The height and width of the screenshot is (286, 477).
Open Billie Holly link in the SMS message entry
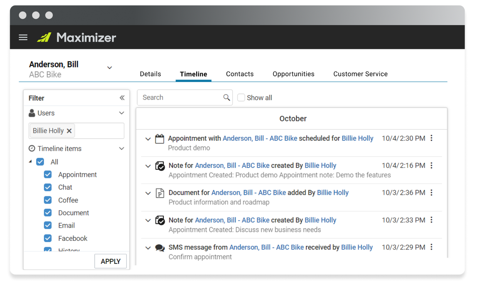(x=357, y=247)
